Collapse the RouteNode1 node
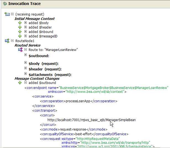 12,41
